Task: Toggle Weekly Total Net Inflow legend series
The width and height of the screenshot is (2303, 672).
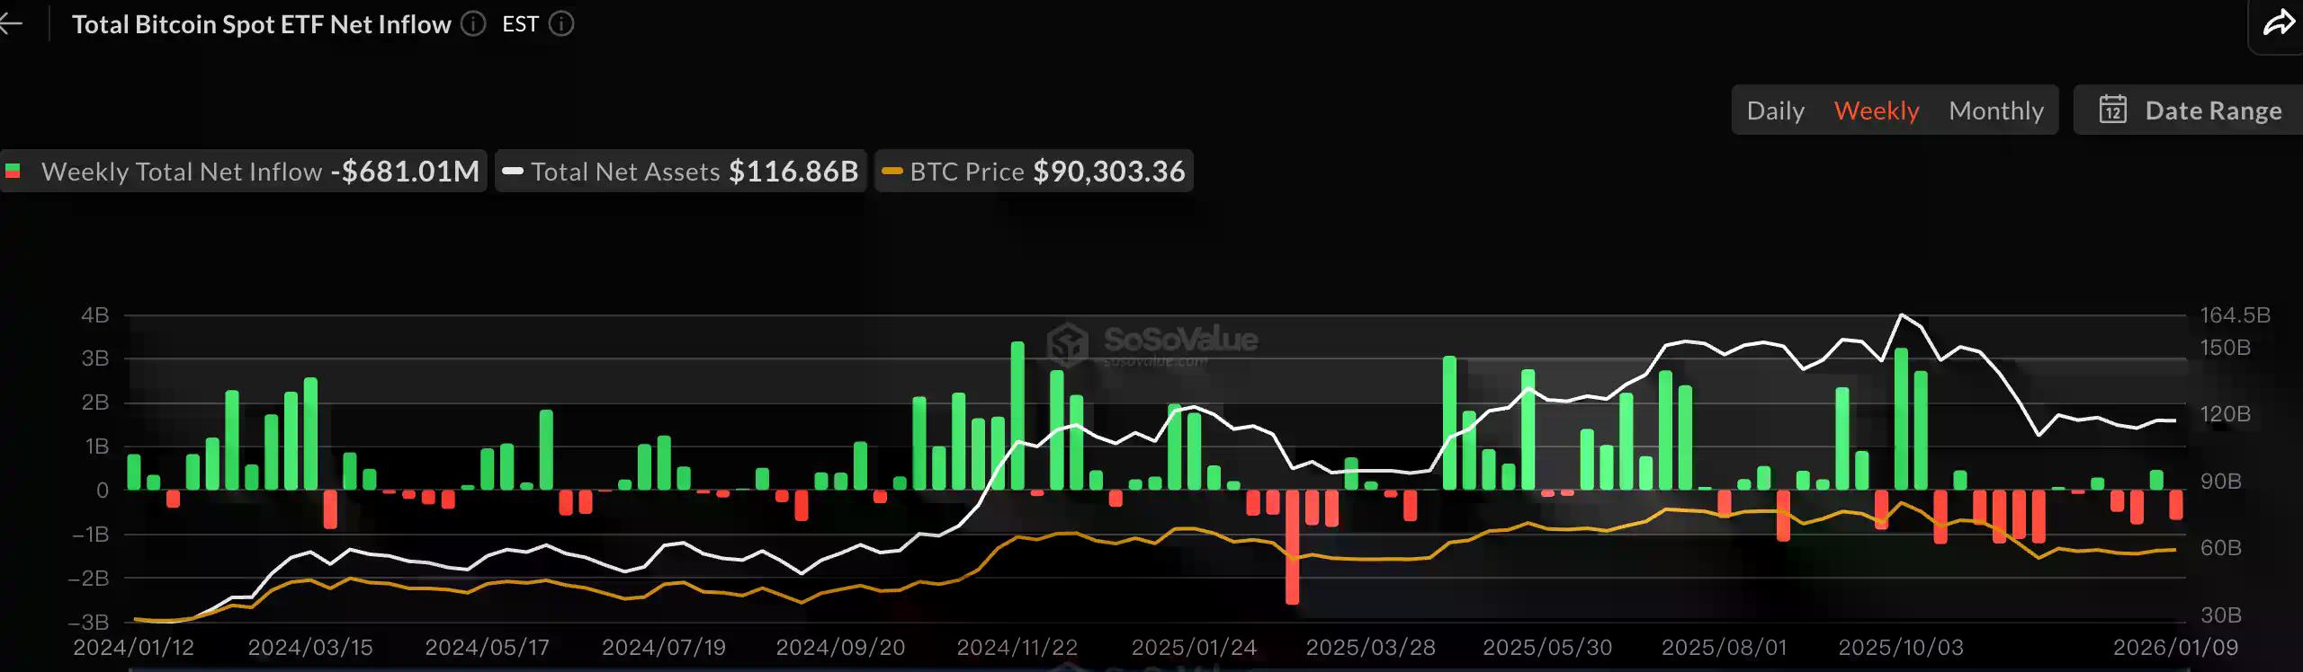Action: (x=243, y=171)
